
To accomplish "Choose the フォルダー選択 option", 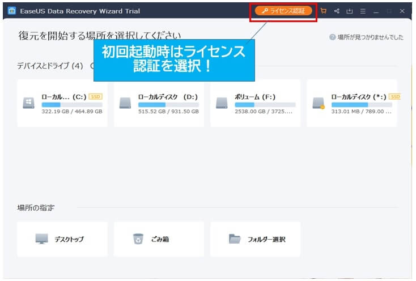I will pyautogui.click(x=256, y=240).
